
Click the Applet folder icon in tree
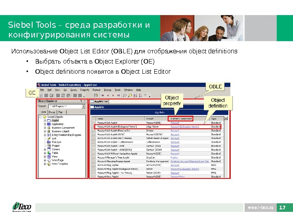(49, 121)
